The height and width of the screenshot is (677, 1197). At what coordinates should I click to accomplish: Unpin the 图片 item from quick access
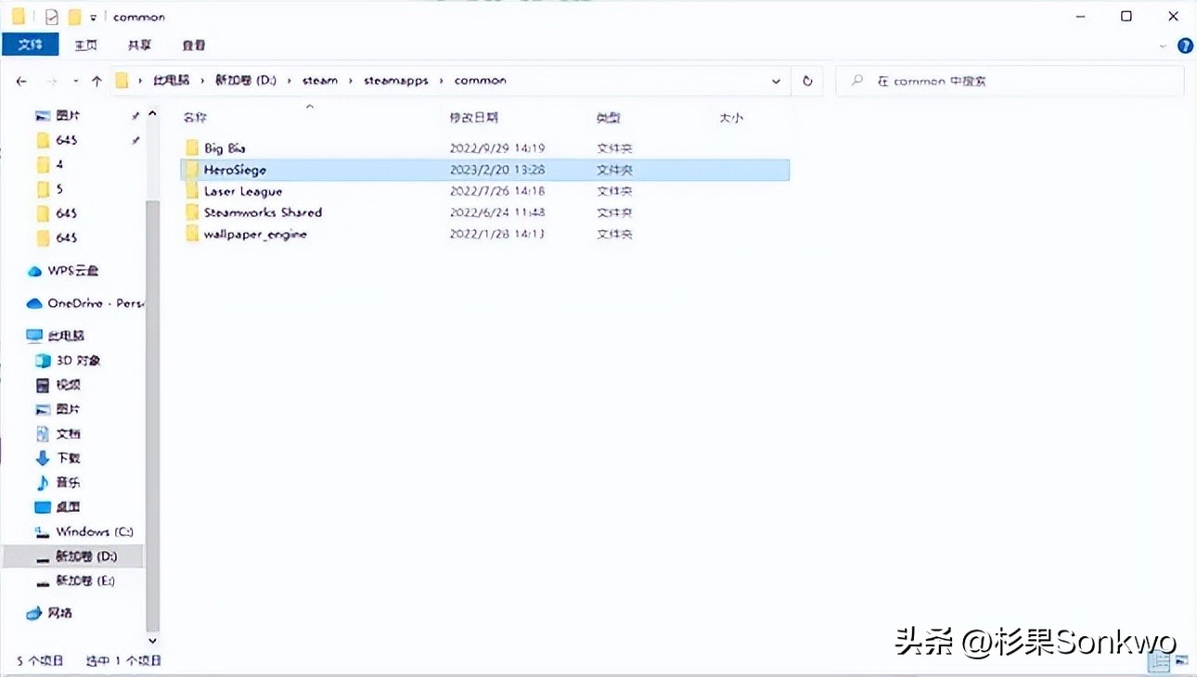(135, 115)
